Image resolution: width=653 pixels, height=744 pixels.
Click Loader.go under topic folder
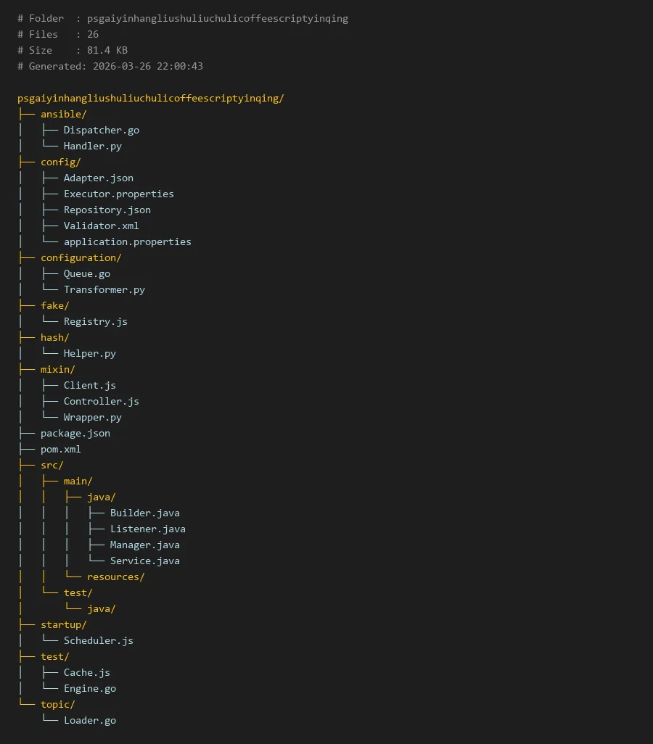[x=89, y=720]
